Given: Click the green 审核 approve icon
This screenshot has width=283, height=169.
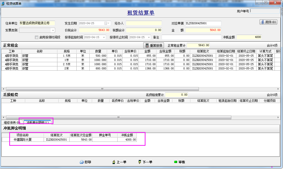Looking at the screenshot, I should [176, 162].
